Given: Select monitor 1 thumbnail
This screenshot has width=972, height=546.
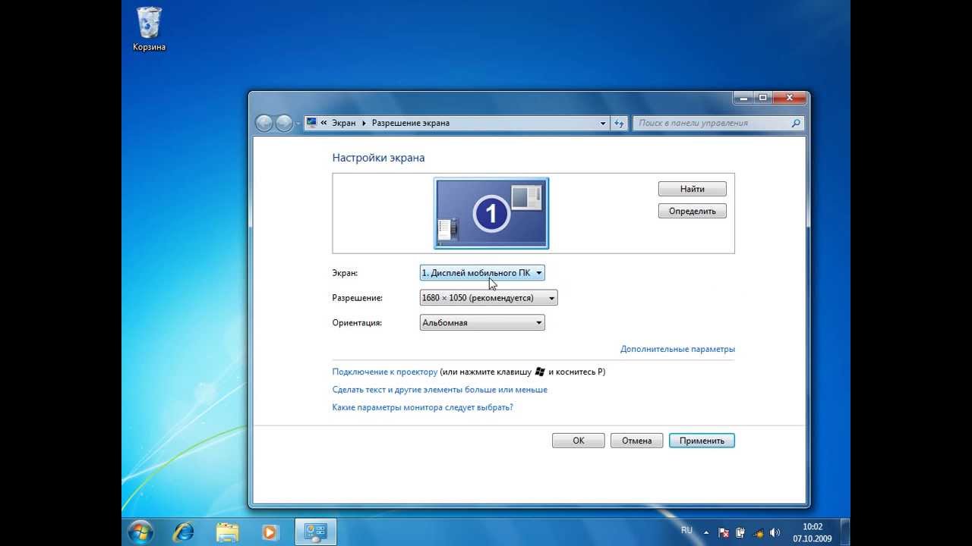Looking at the screenshot, I should 491,213.
